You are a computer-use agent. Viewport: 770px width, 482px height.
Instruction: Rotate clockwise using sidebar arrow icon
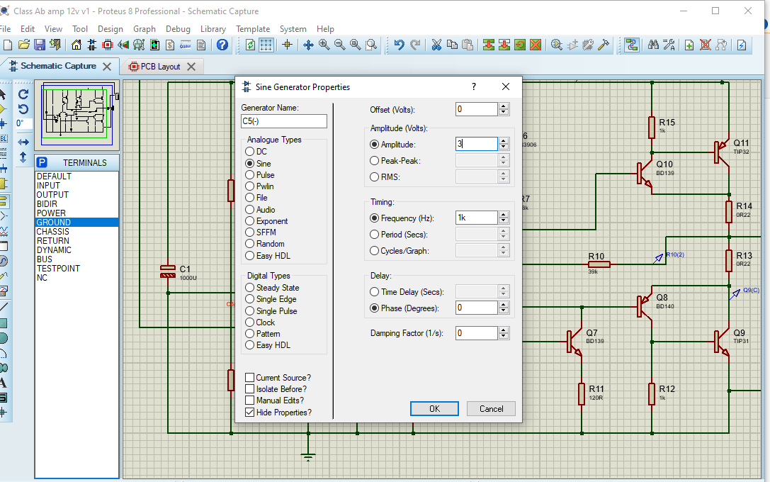click(x=23, y=94)
